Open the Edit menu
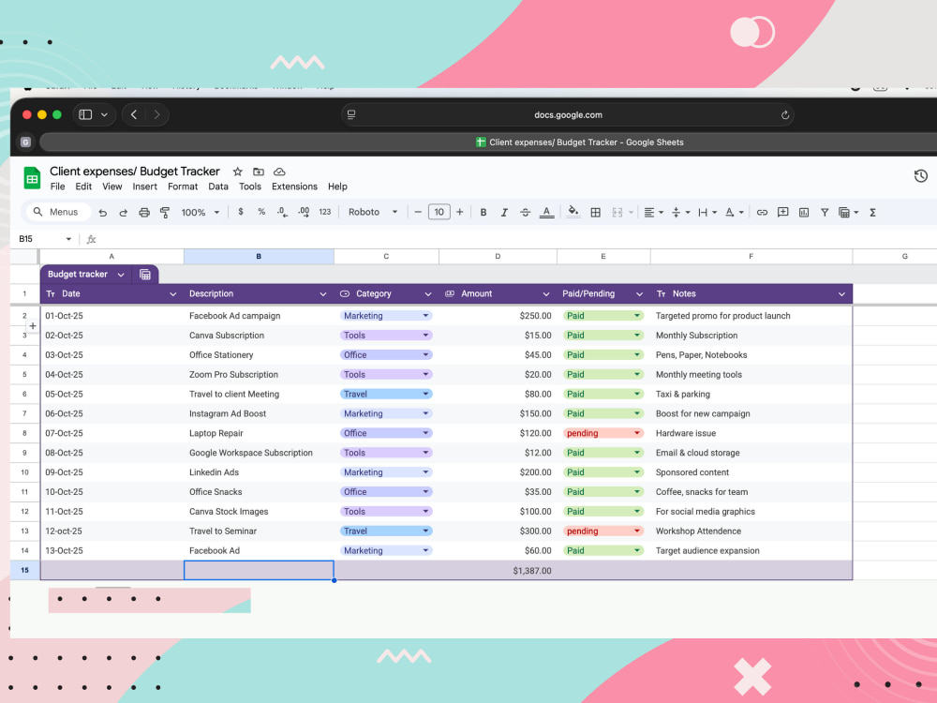 click(83, 187)
